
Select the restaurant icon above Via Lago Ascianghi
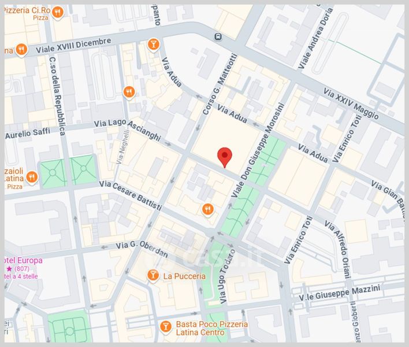[x=129, y=91]
